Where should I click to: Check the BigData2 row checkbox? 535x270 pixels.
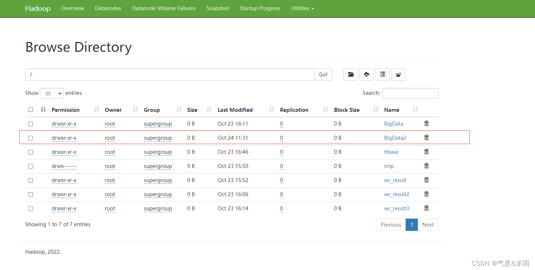(30, 138)
